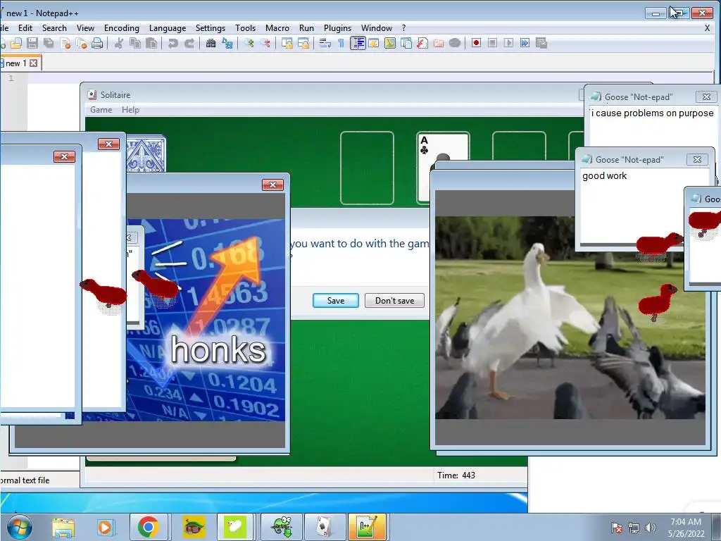Click the Windows Start button
This screenshot has width=721, height=541.
pyautogui.click(x=19, y=527)
